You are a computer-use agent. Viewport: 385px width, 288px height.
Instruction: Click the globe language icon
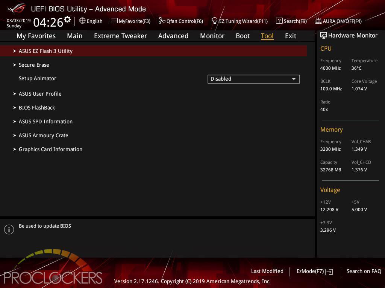(x=82, y=21)
